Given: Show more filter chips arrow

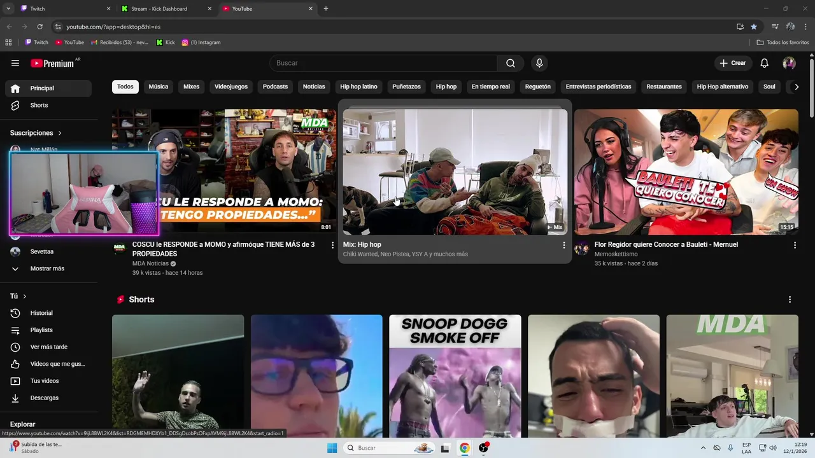Looking at the screenshot, I should pos(796,87).
